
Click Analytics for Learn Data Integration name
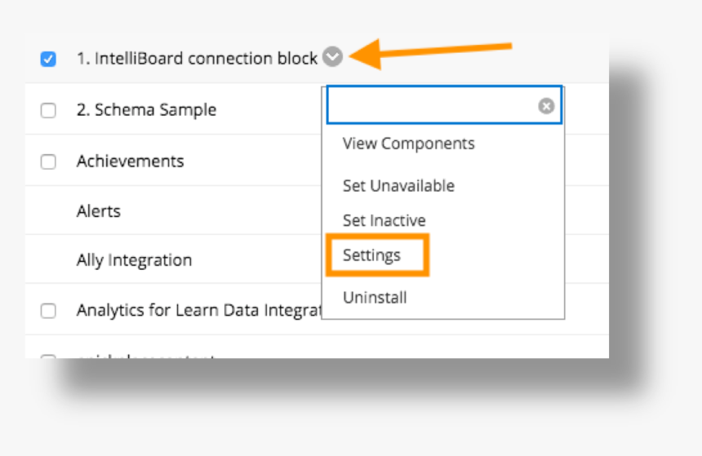[199, 310]
